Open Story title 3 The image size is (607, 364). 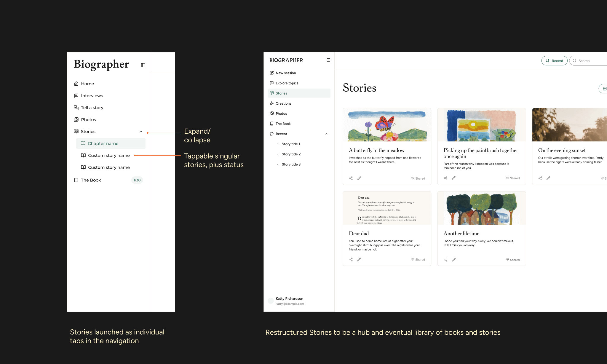point(291,164)
